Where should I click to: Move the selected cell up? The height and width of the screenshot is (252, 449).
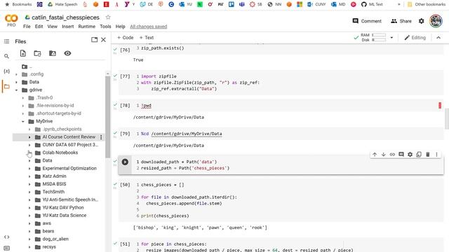point(375,155)
